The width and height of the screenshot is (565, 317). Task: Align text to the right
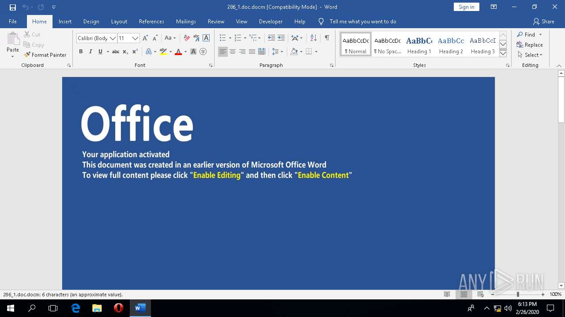242,52
